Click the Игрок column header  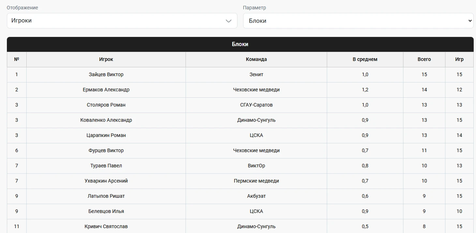pyautogui.click(x=106, y=59)
